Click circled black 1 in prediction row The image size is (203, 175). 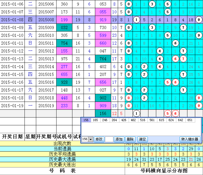coord(136,114)
